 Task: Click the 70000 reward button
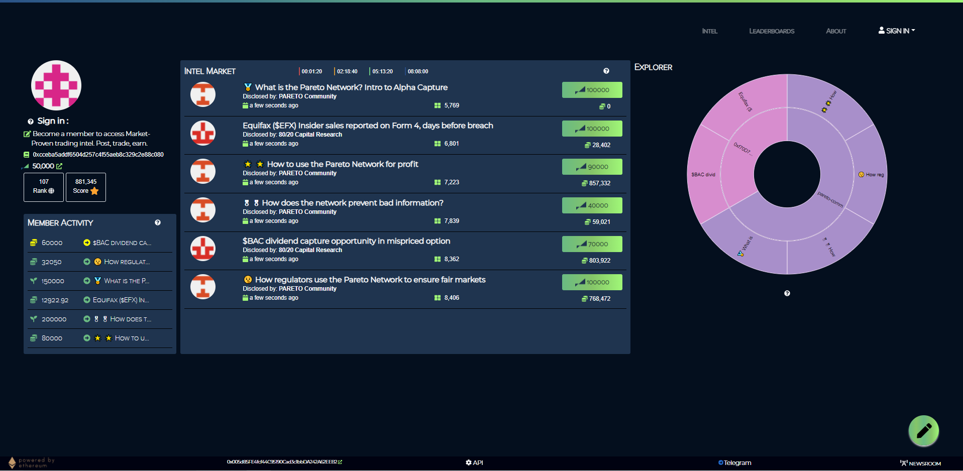tap(592, 244)
